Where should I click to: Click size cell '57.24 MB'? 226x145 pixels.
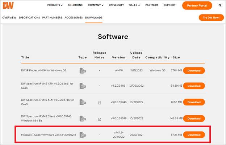[176, 135]
